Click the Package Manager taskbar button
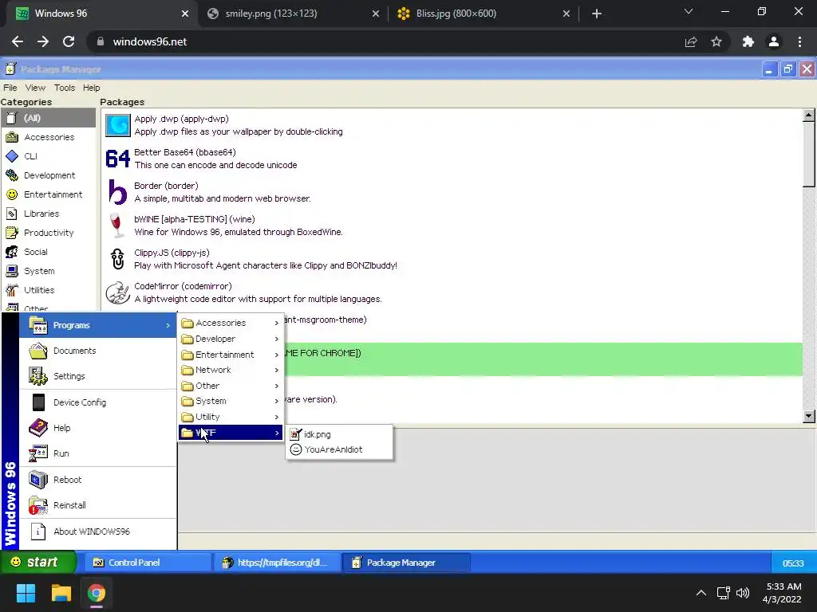The image size is (817, 612). tap(406, 563)
